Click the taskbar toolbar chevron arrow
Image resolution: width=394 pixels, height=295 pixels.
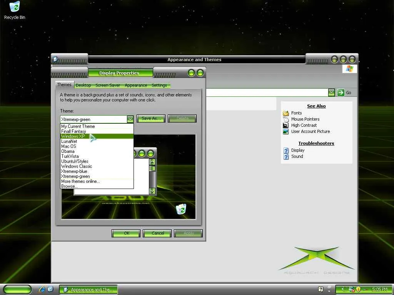[x=329, y=291]
